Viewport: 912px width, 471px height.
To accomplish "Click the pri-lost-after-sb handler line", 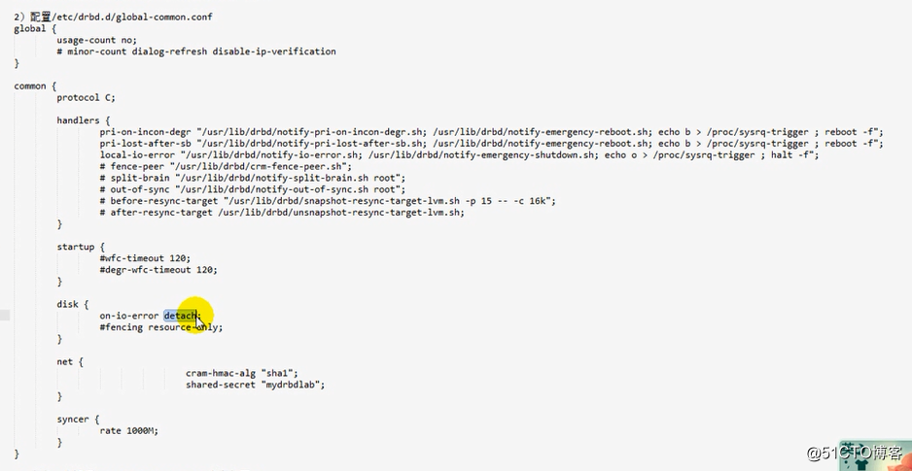I will (x=491, y=144).
